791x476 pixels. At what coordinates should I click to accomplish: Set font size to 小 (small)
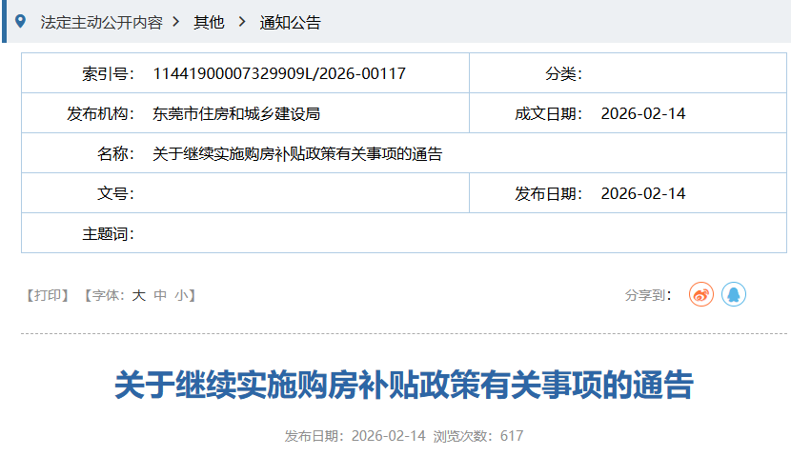180,296
